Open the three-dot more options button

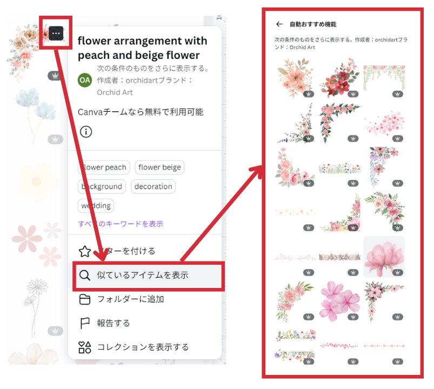[x=56, y=33]
